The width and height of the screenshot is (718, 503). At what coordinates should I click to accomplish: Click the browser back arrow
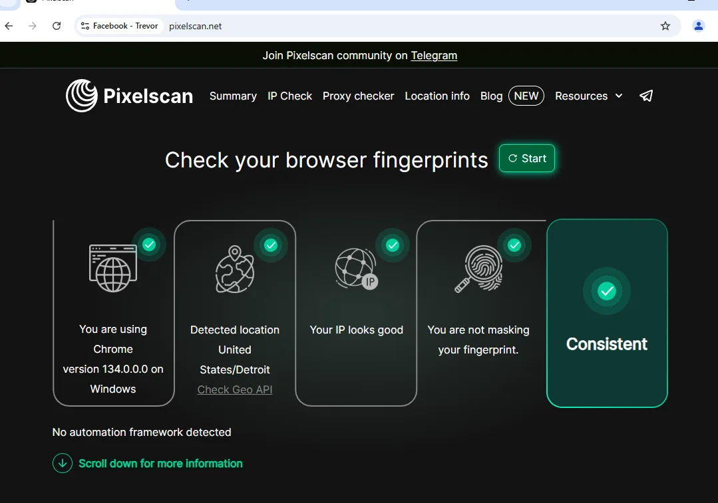point(9,26)
